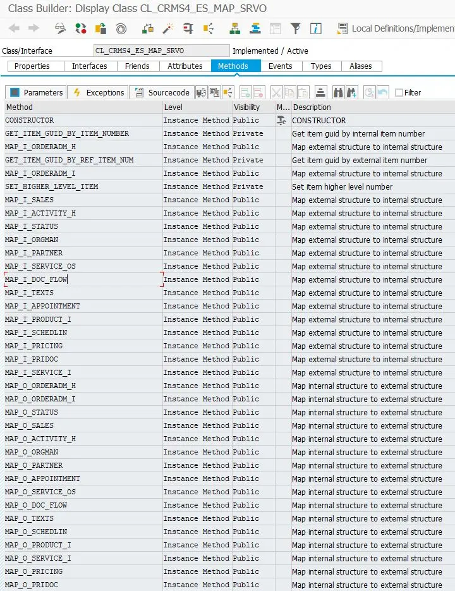Click the Find binoculars icon

point(338,92)
